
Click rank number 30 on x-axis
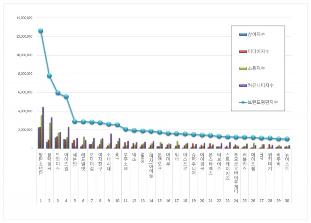pos(287,201)
